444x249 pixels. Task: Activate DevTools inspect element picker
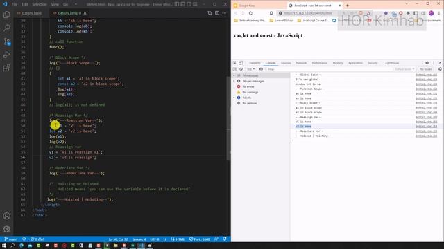[234, 63]
